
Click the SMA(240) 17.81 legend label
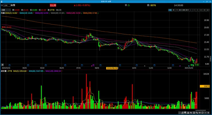coord(90,13)
